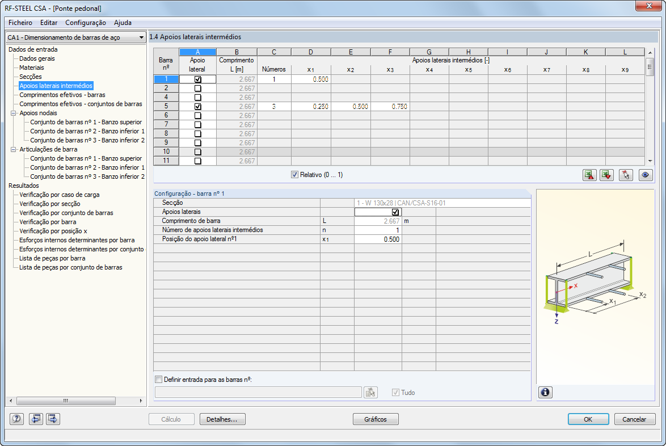The height and width of the screenshot is (446, 666).
Task: Check lateral support for bar 7
Action: (x=197, y=124)
